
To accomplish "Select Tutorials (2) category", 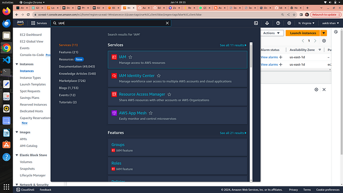I will 68,102.
